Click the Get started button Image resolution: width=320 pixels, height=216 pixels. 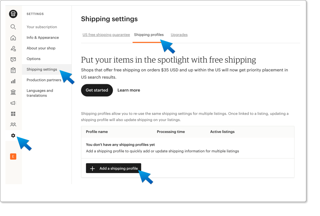point(97,90)
